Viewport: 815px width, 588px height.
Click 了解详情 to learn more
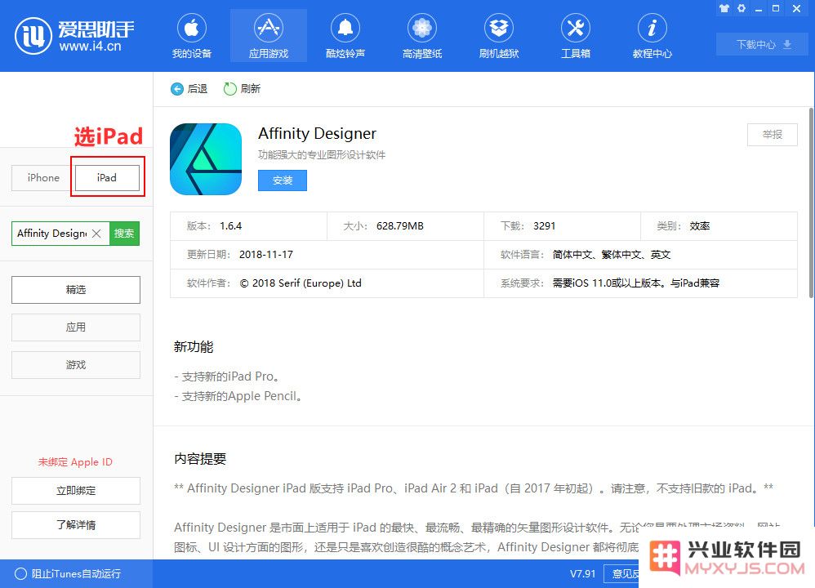pos(76,524)
